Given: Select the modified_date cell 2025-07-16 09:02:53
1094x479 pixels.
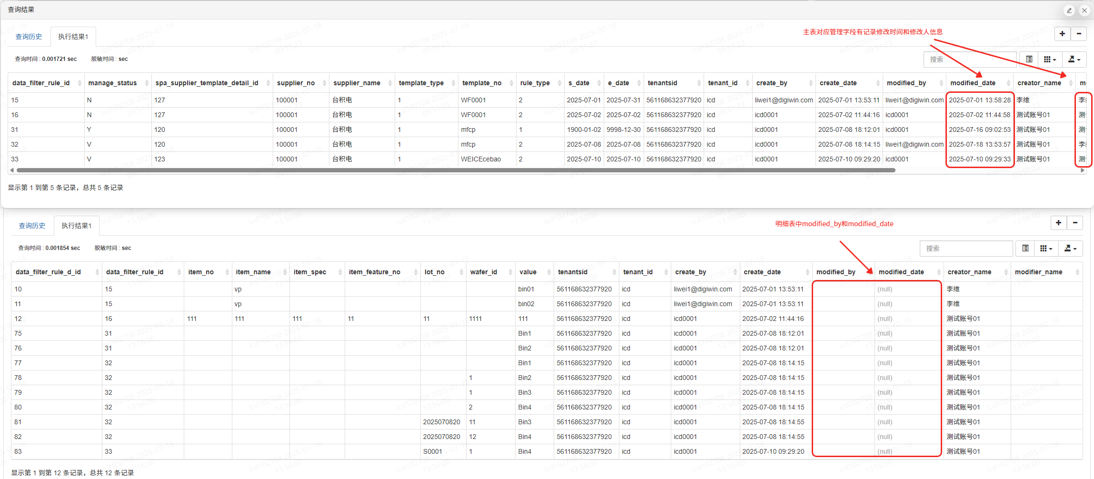Looking at the screenshot, I should tap(979, 130).
